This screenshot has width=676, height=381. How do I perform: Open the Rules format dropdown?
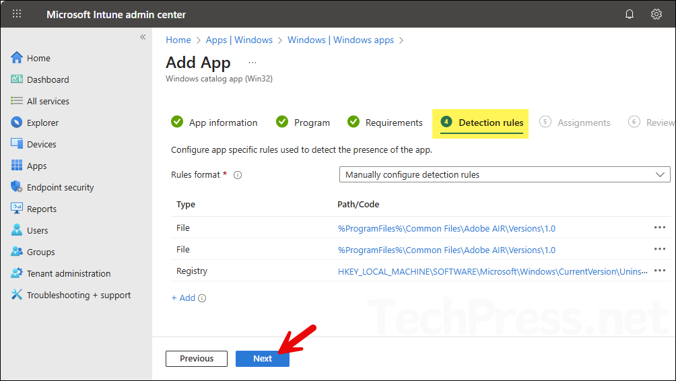pos(504,174)
